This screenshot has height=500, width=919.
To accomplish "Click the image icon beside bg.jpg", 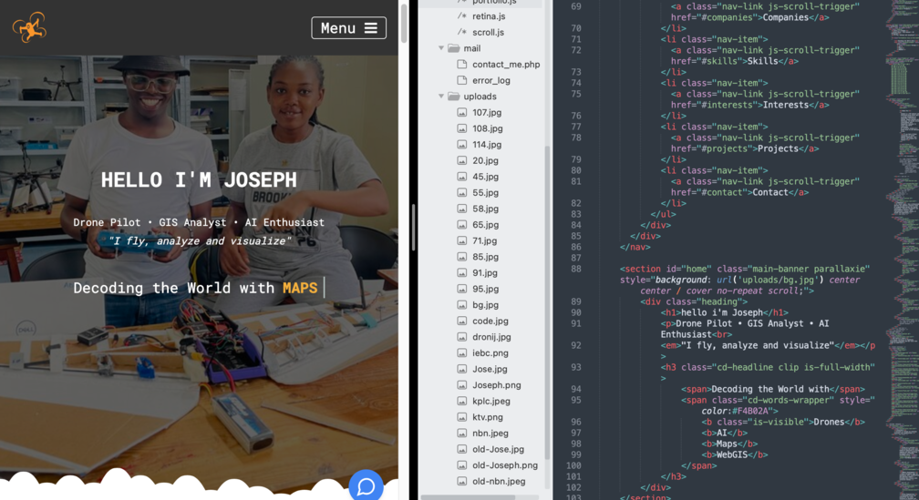I will [462, 305].
